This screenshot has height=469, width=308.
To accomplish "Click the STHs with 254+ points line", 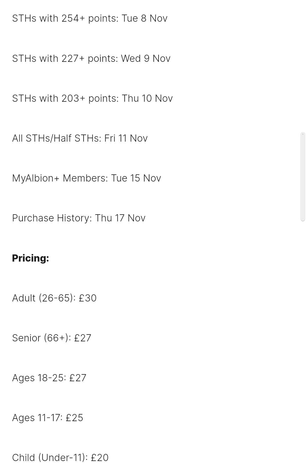I will pyautogui.click(x=90, y=19).
